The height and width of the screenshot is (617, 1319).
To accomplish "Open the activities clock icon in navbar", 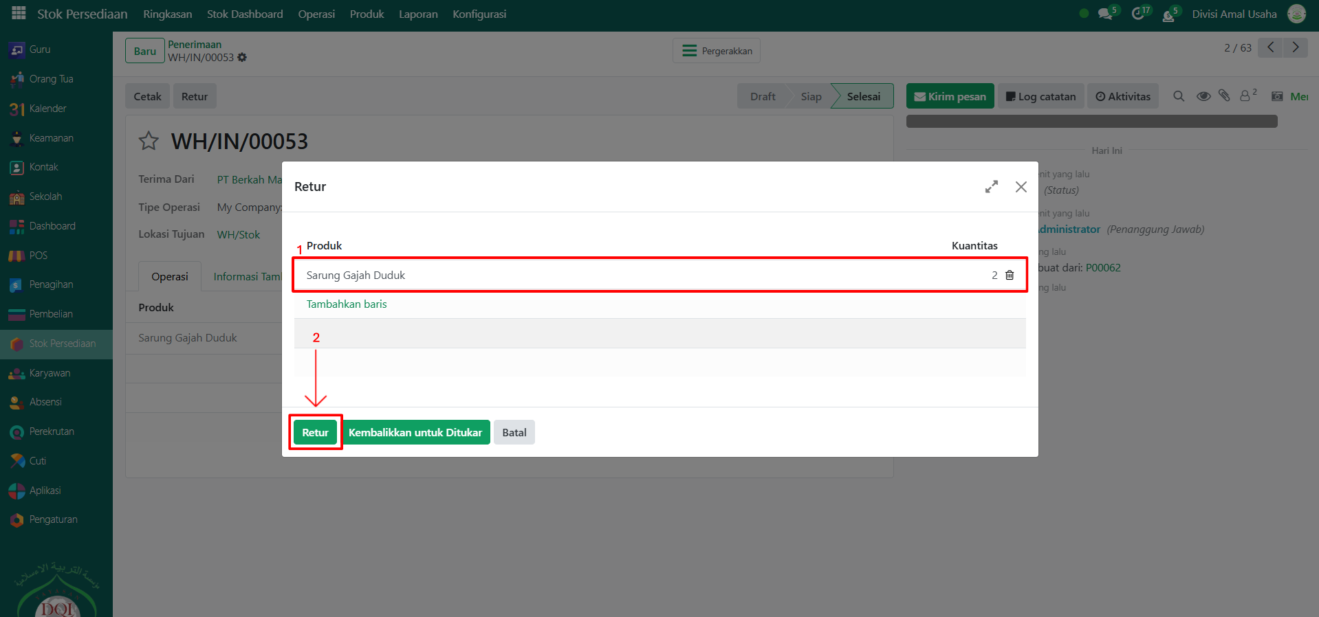I will [x=1139, y=14].
